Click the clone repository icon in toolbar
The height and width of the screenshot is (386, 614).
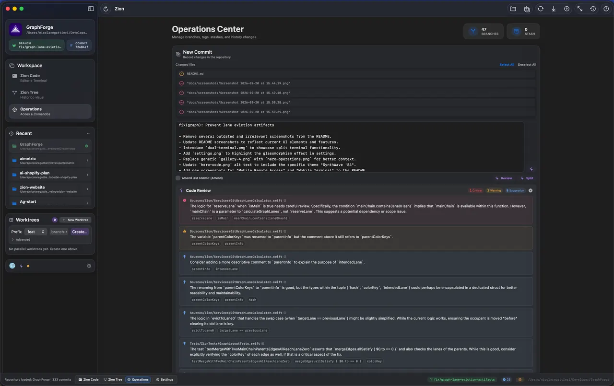coord(527,9)
